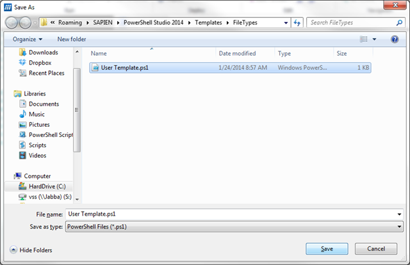Click the Save As dialog title icon
Image resolution: width=410 pixels, height=265 pixels.
[8, 7]
